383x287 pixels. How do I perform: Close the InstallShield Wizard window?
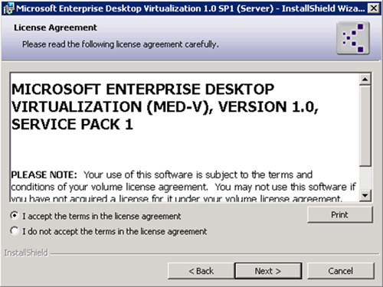click(373, 8)
